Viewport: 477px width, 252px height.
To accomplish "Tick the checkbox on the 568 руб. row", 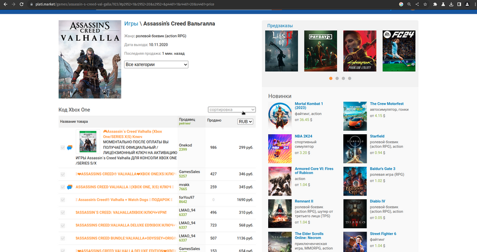I will click(63, 225).
